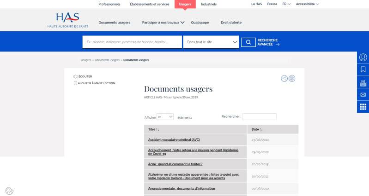Click the HAS Haute Autorité de Santé logo

coord(68,20)
